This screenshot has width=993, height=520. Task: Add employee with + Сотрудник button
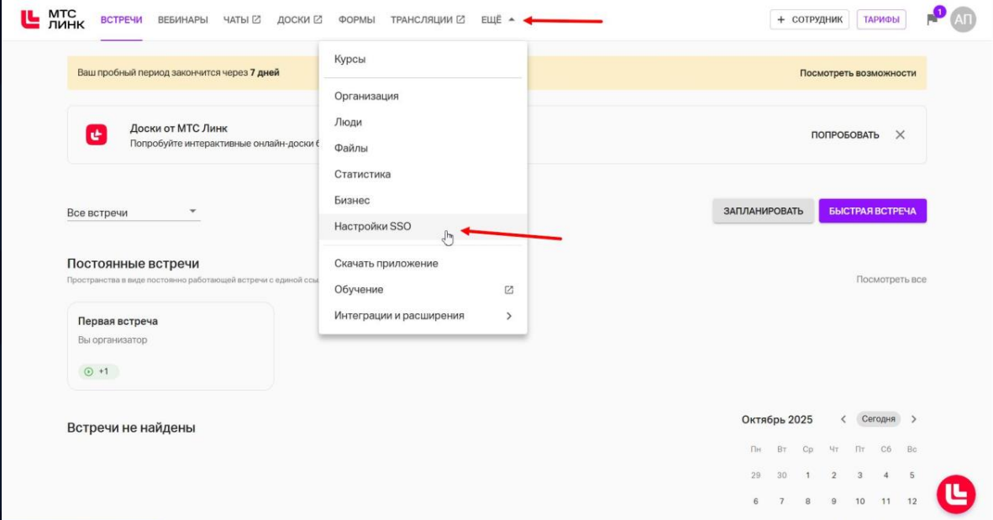(809, 19)
